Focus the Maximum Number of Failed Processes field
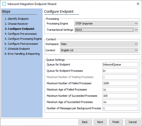This screenshot has width=142, height=126. [x=120, y=83]
